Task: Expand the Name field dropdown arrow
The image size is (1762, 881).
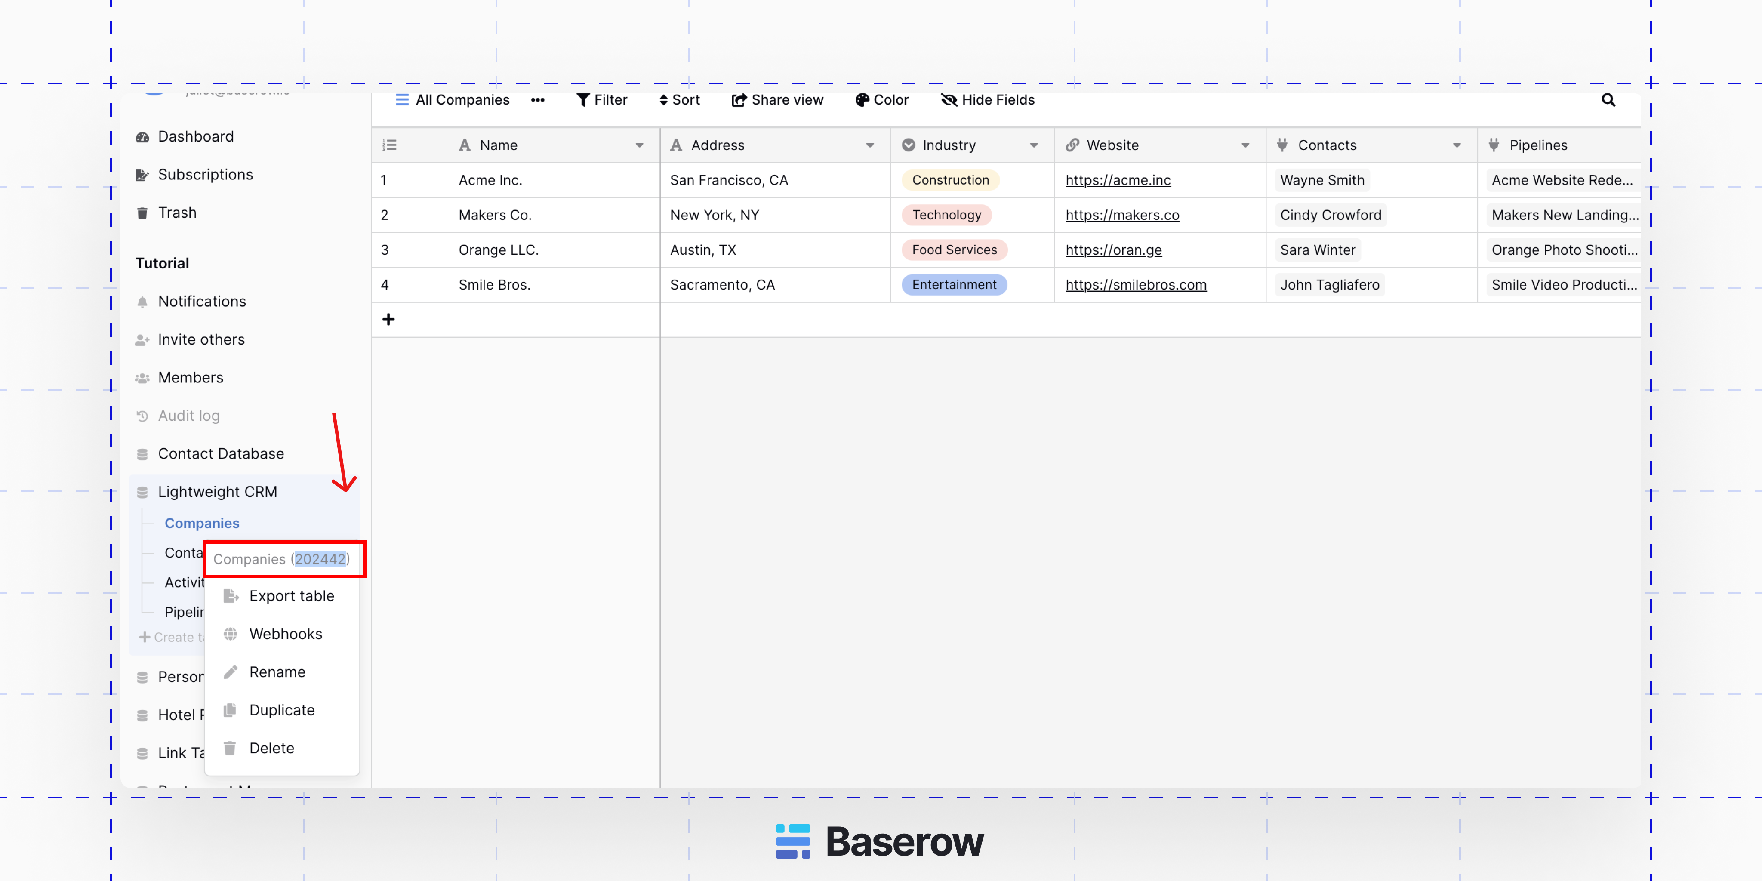Action: pos(639,145)
